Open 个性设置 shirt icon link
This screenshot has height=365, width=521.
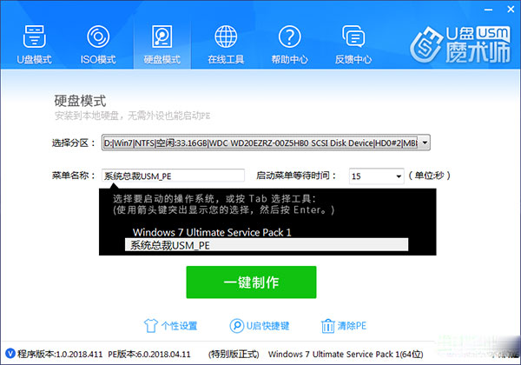[170, 326]
